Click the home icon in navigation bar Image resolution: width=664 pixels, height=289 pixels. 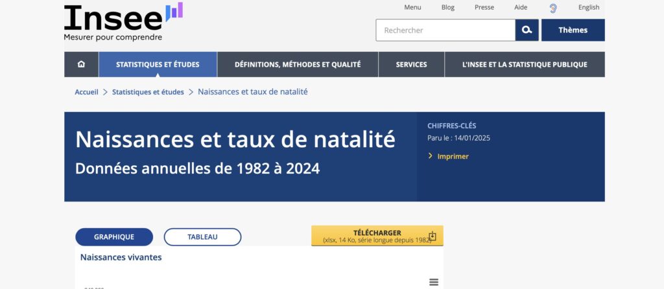tap(81, 64)
